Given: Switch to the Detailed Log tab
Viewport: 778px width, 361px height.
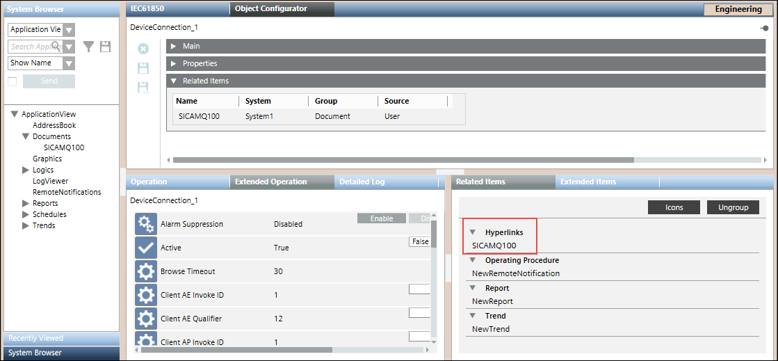Looking at the screenshot, I should 362,182.
